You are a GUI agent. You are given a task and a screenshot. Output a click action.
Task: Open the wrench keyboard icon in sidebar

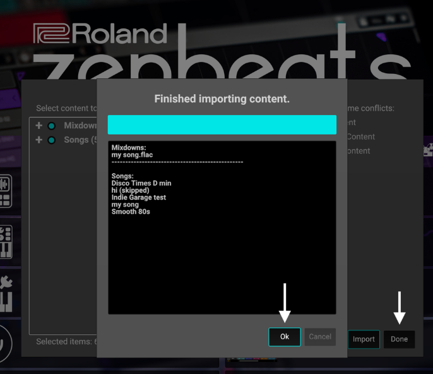(x=6, y=294)
